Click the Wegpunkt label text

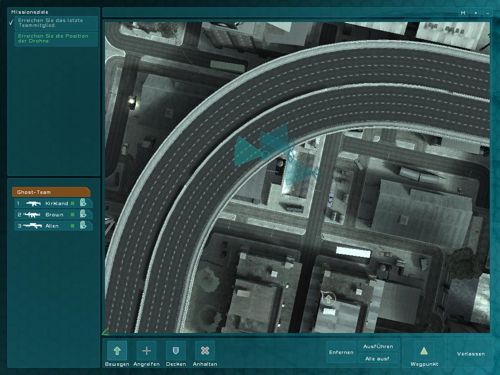(424, 364)
